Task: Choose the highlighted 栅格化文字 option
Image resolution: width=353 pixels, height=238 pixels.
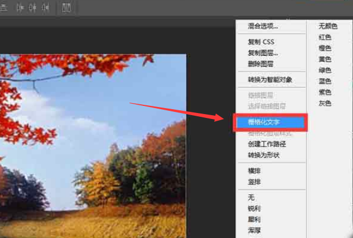Action: (270, 122)
